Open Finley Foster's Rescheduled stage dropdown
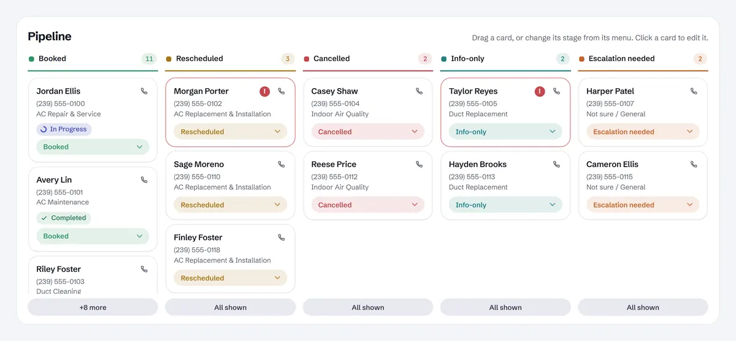The height and width of the screenshot is (341, 736). 230,278
